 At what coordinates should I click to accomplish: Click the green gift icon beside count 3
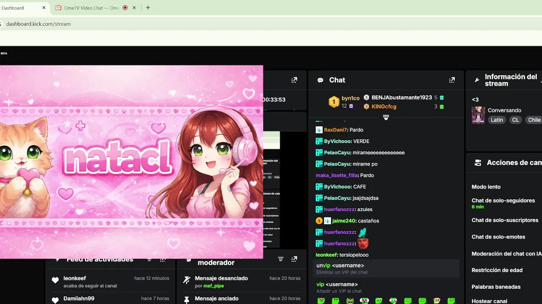point(442,107)
